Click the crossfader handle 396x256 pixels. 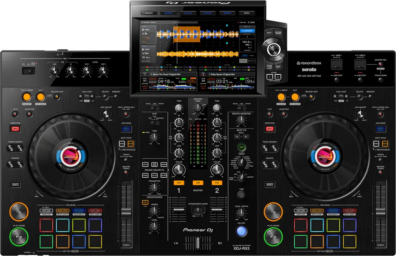pyautogui.click(x=198, y=243)
